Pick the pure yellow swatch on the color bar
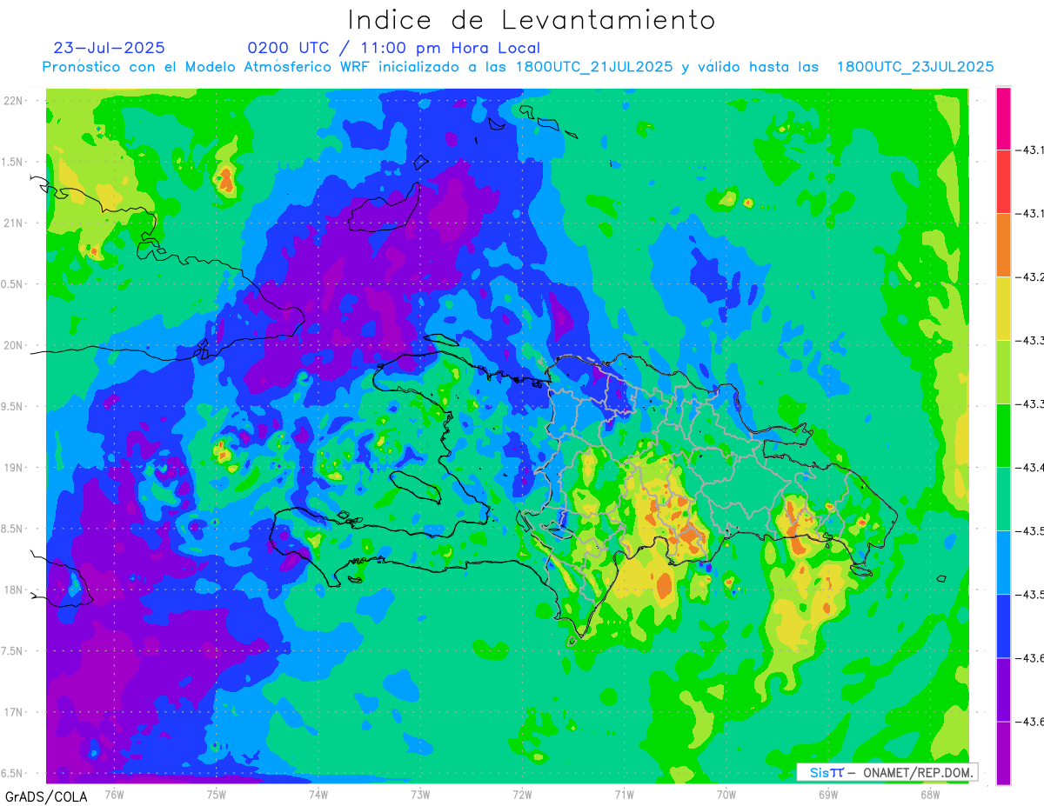The height and width of the screenshot is (806, 1044). click(x=1003, y=309)
